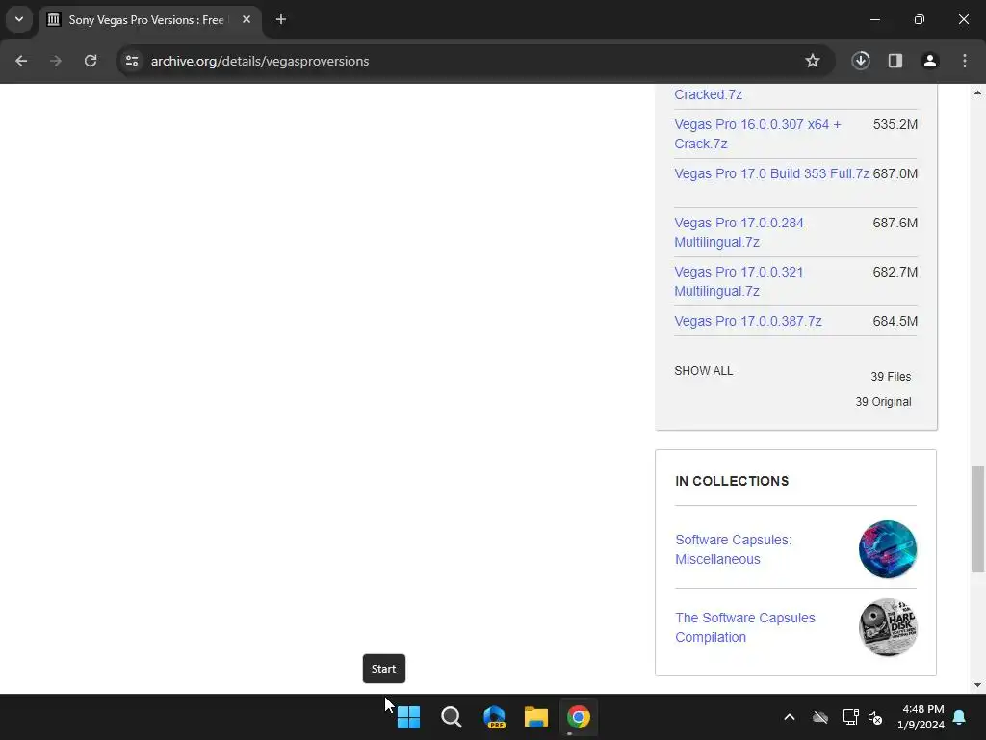Click the Software Capsules Miscellaneous thumbnail
986x740 pixels.
(887, 549)
